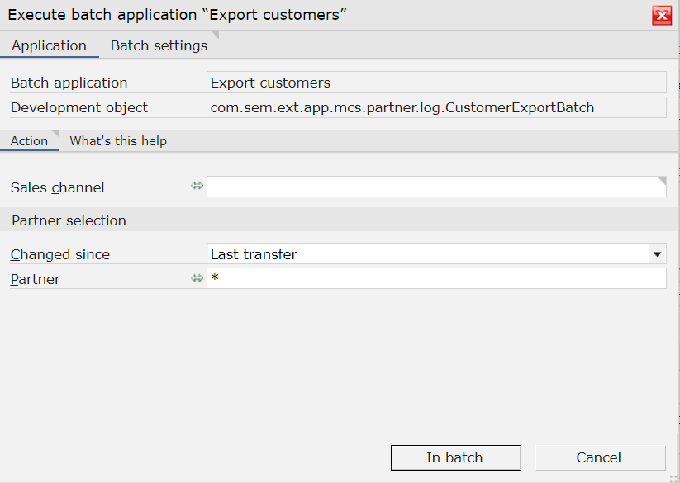Select the Application tab
The image size is (680, 483).
[x=49, y=45]
